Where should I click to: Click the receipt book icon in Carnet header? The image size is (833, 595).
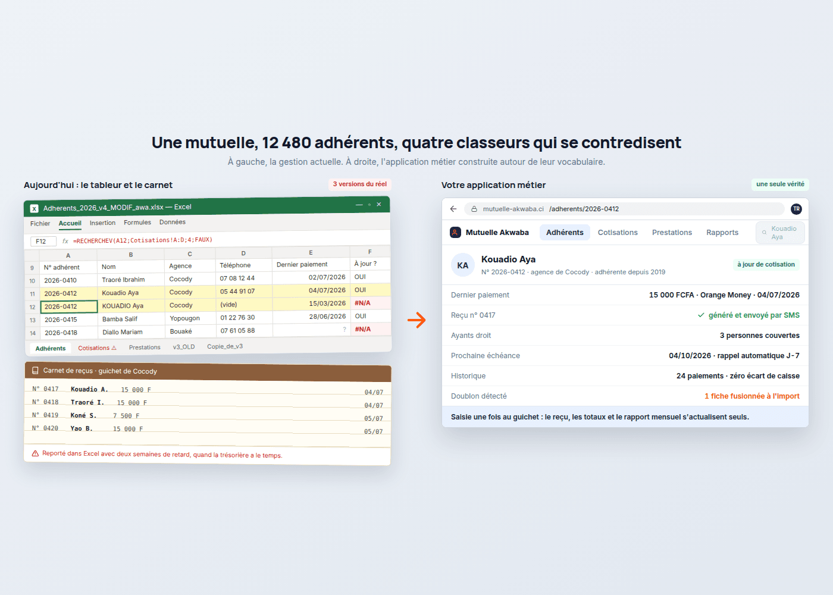(35, 370)
